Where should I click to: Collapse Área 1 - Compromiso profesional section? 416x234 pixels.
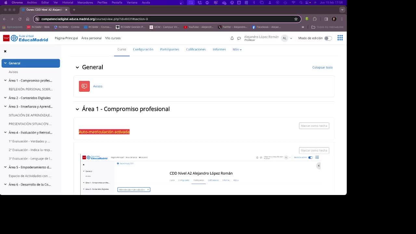point(77,109)
